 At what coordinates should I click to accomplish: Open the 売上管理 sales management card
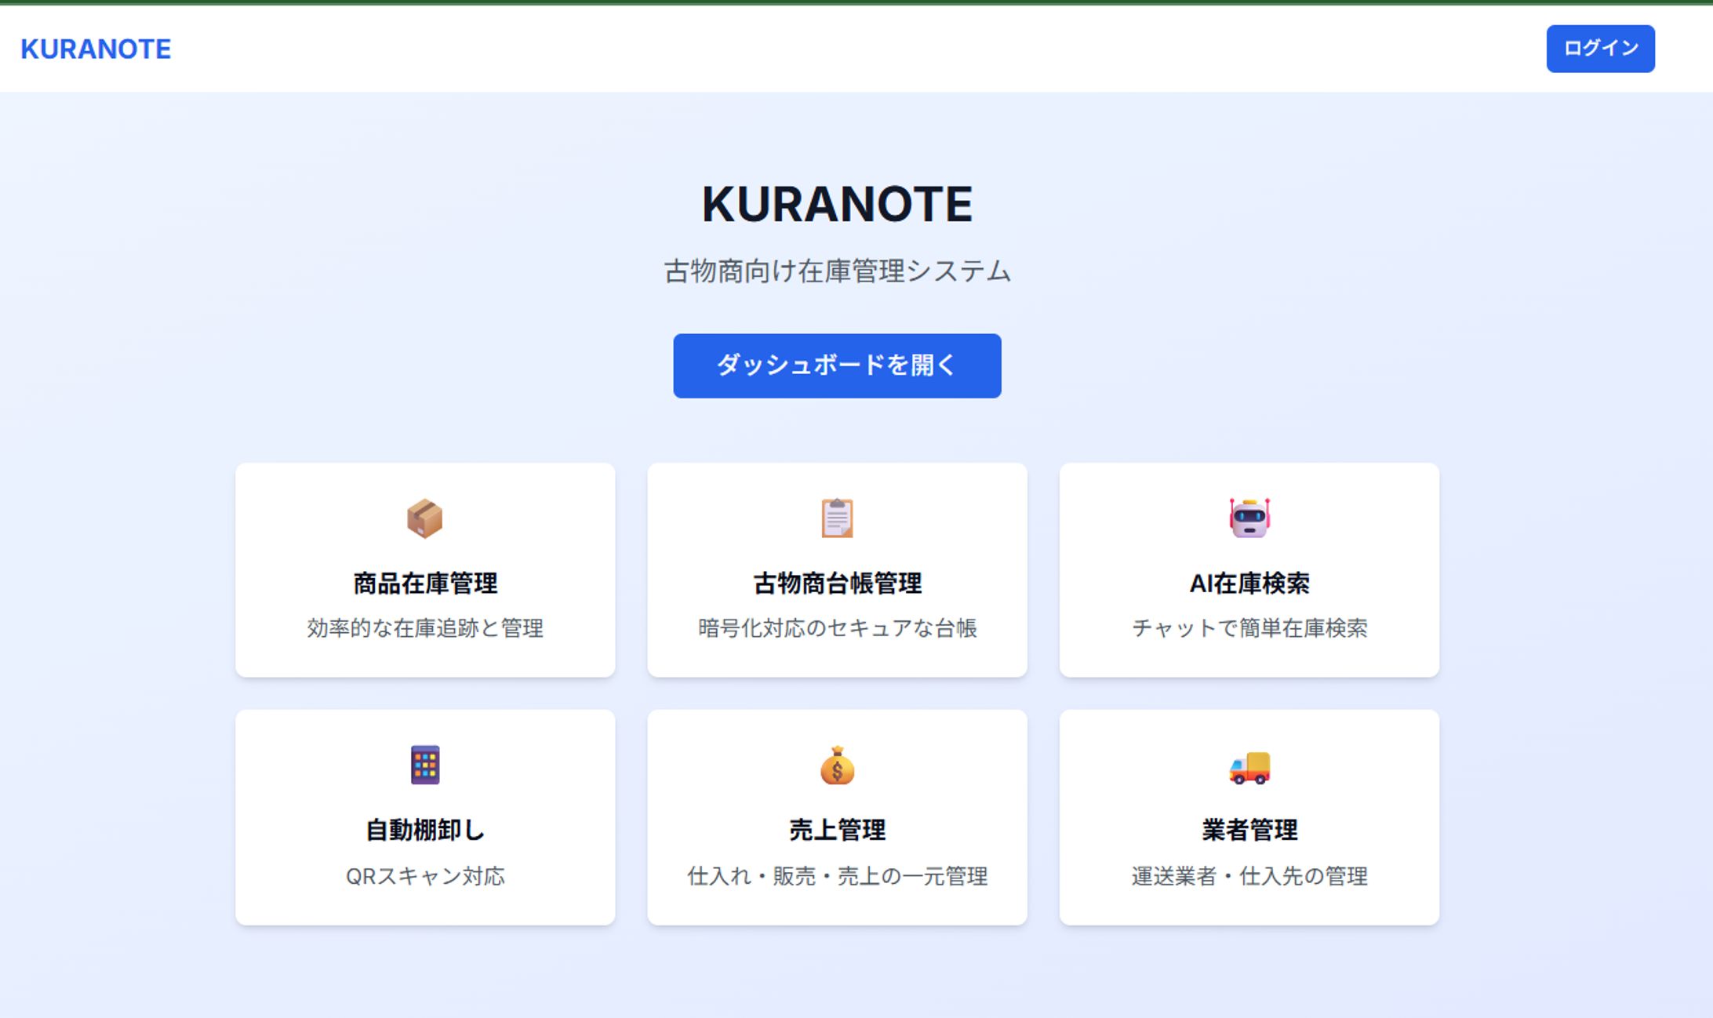pos(836,816)
